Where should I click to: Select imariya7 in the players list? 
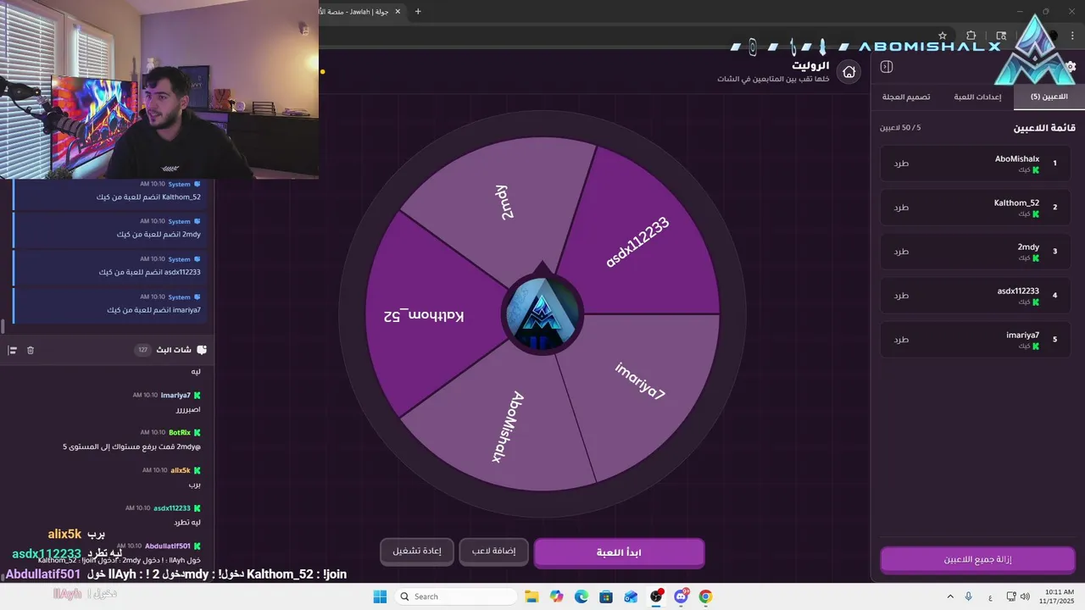tap(975, 339)
